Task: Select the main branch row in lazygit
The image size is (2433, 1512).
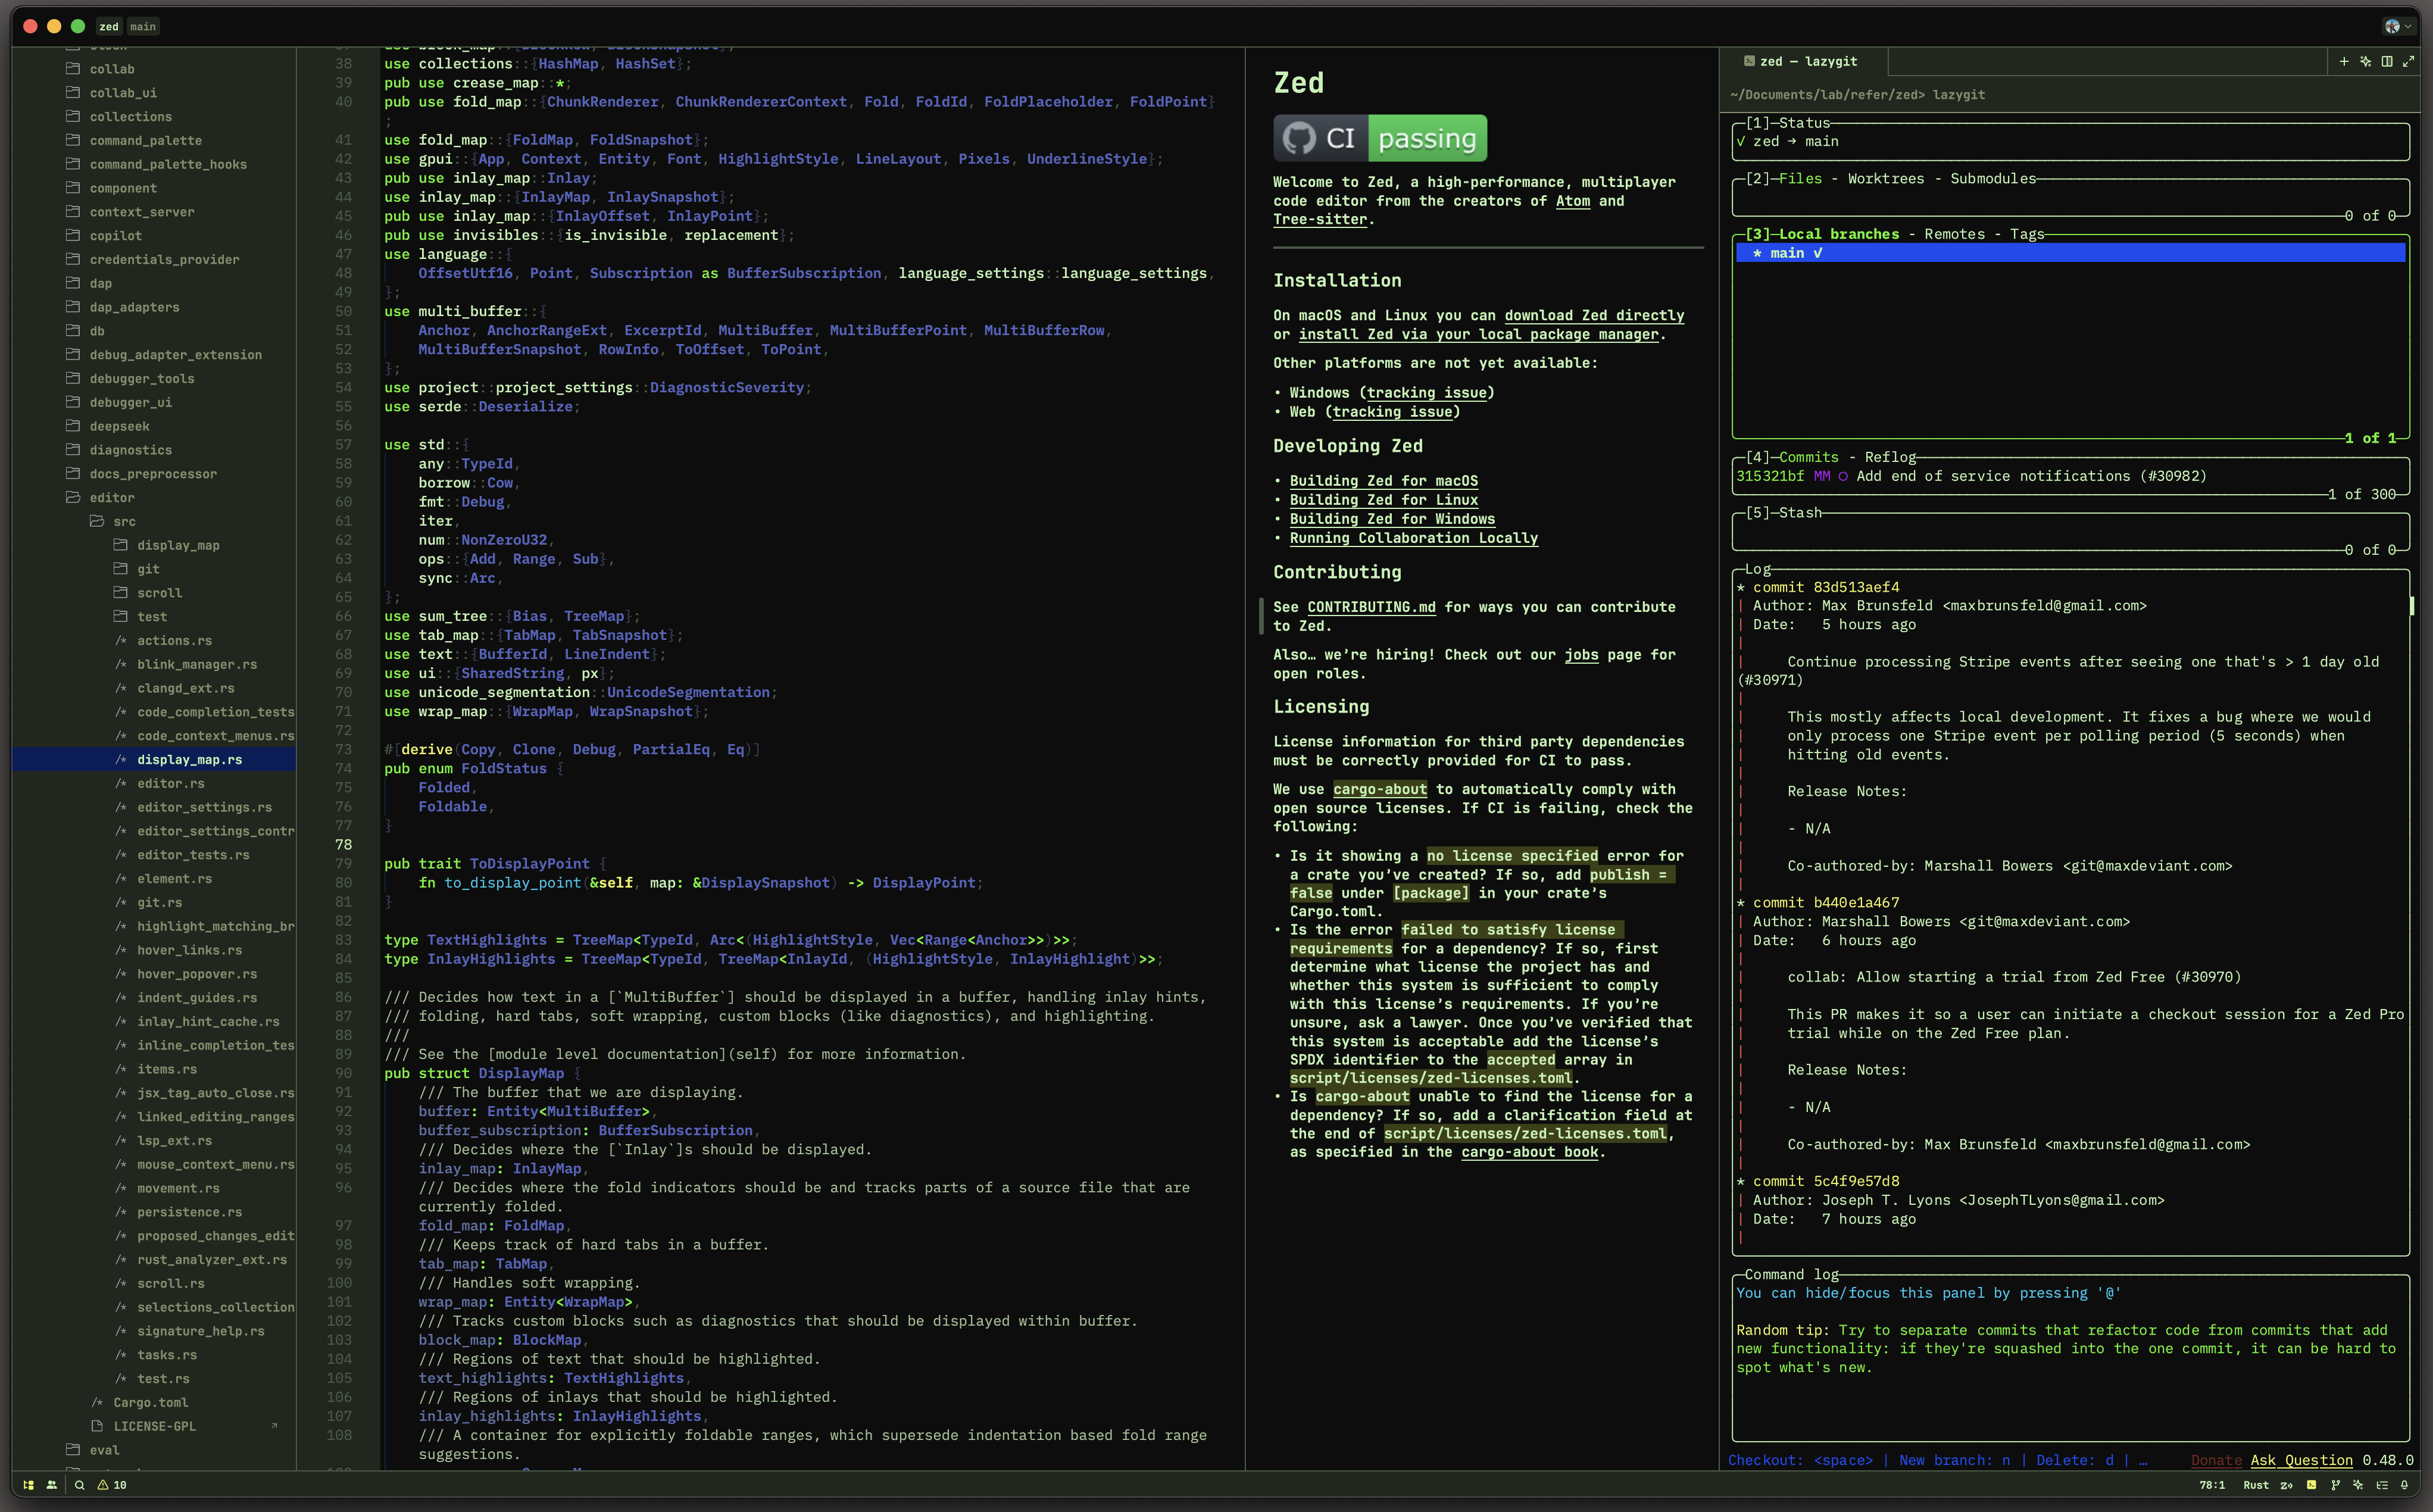Action: coord(2070,253)
